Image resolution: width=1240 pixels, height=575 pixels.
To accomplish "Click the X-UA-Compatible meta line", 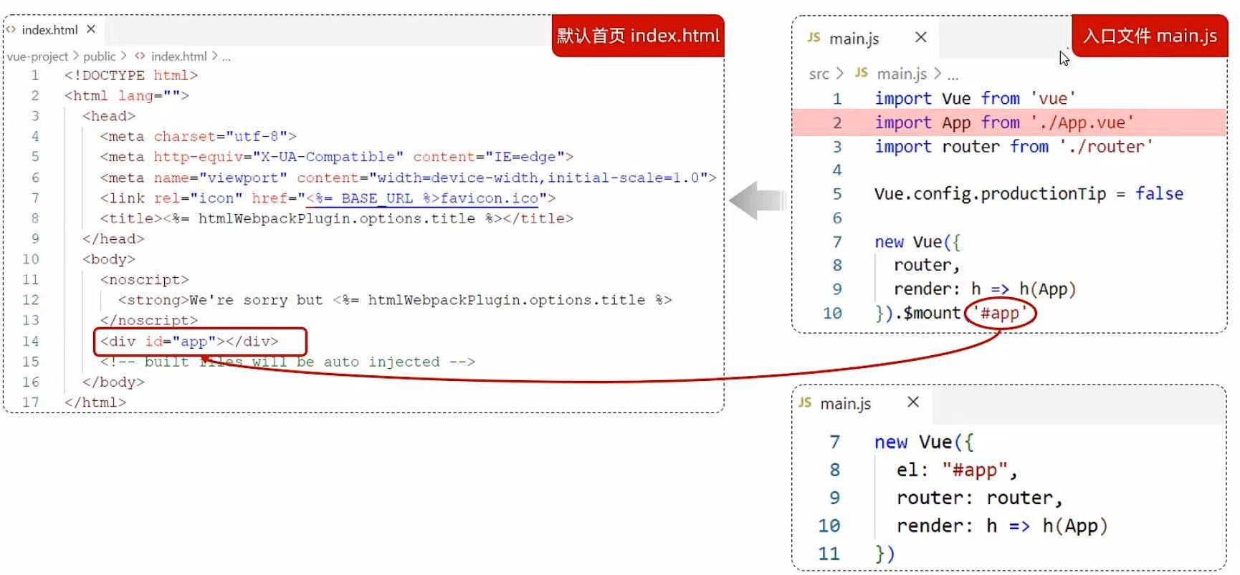I will (x=337, y=156).
